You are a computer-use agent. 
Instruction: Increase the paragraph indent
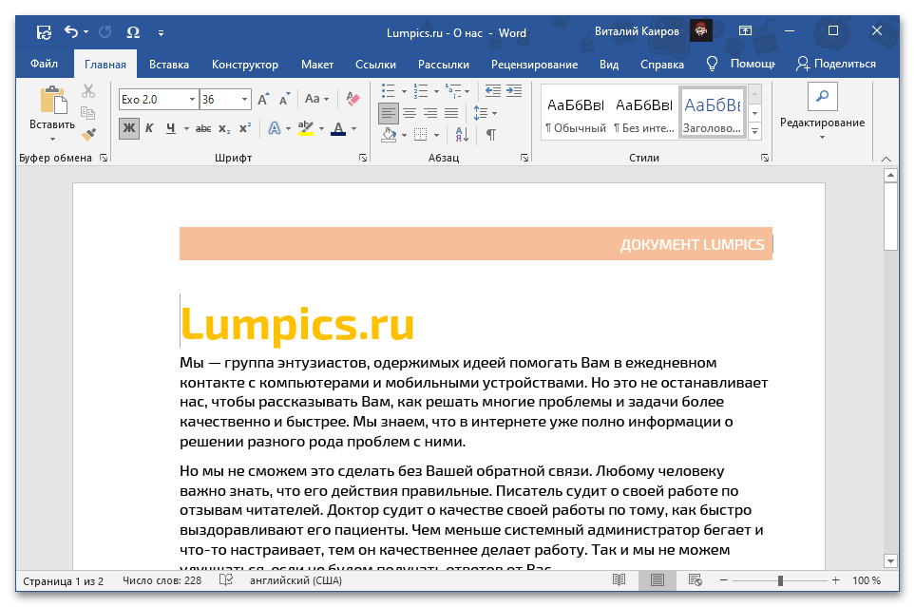click(x=515, y=91)
